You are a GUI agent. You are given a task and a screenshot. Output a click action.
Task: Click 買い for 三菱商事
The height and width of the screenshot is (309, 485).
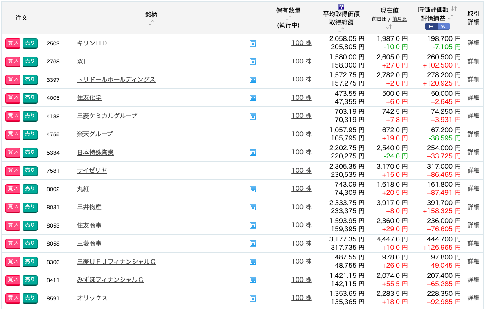(13, 244)
